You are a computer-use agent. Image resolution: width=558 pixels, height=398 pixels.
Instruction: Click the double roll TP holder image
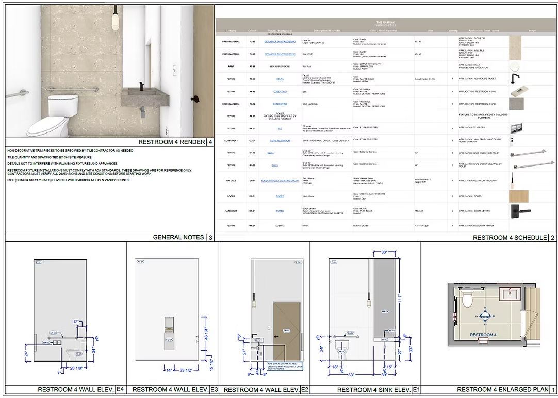pyautogui.click(x=516, y=128)
